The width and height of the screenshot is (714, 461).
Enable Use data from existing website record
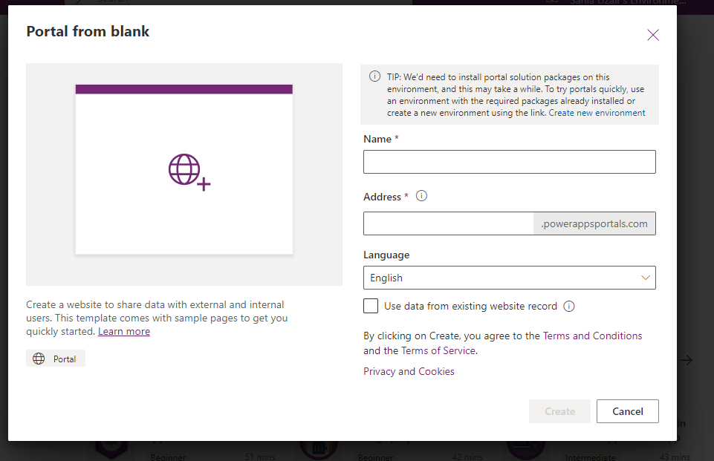pyautogui.click(x=371, y=306)
